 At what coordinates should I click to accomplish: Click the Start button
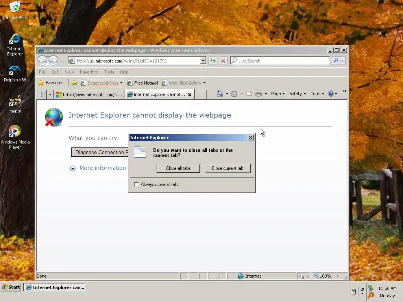click(11, 287)
